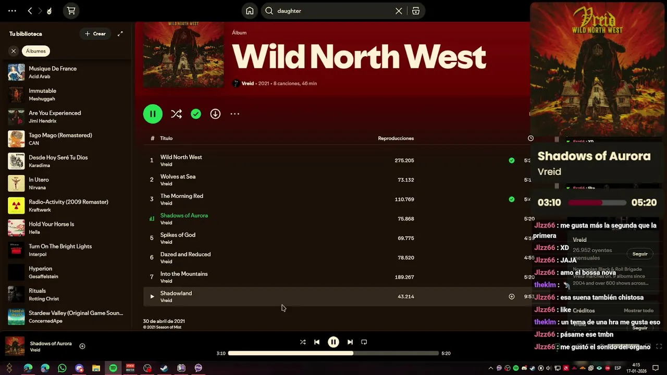Screen dimensions: 667x375
Task: Sort by the clock duration column icon
Action: [x=530, y=139]
